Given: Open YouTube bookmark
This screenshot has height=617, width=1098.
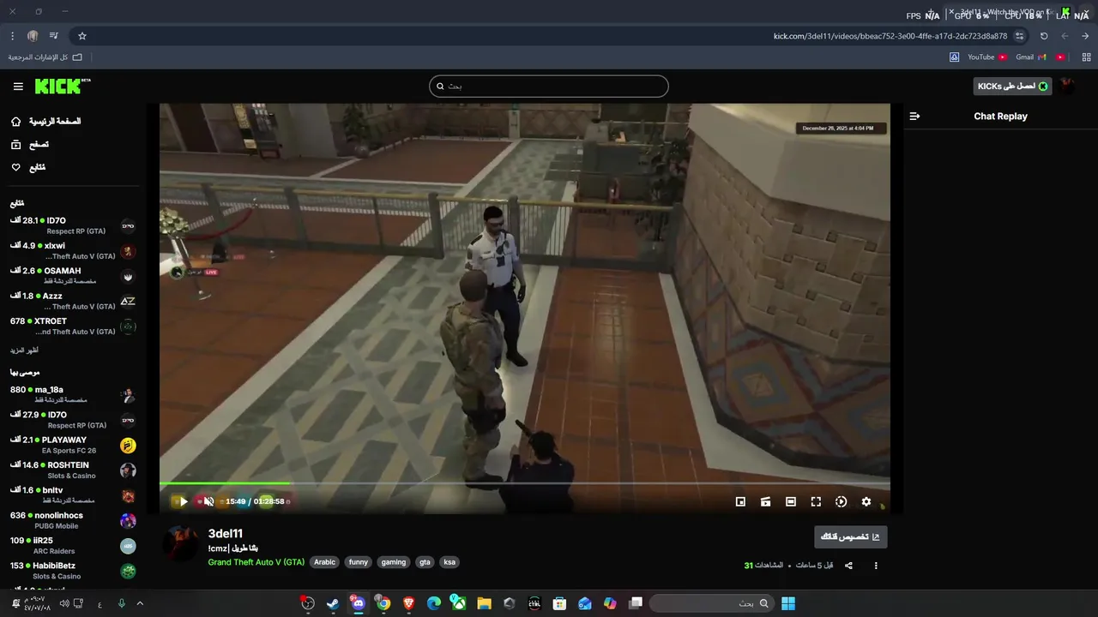Looking at the screenshot, I should 987,57.
